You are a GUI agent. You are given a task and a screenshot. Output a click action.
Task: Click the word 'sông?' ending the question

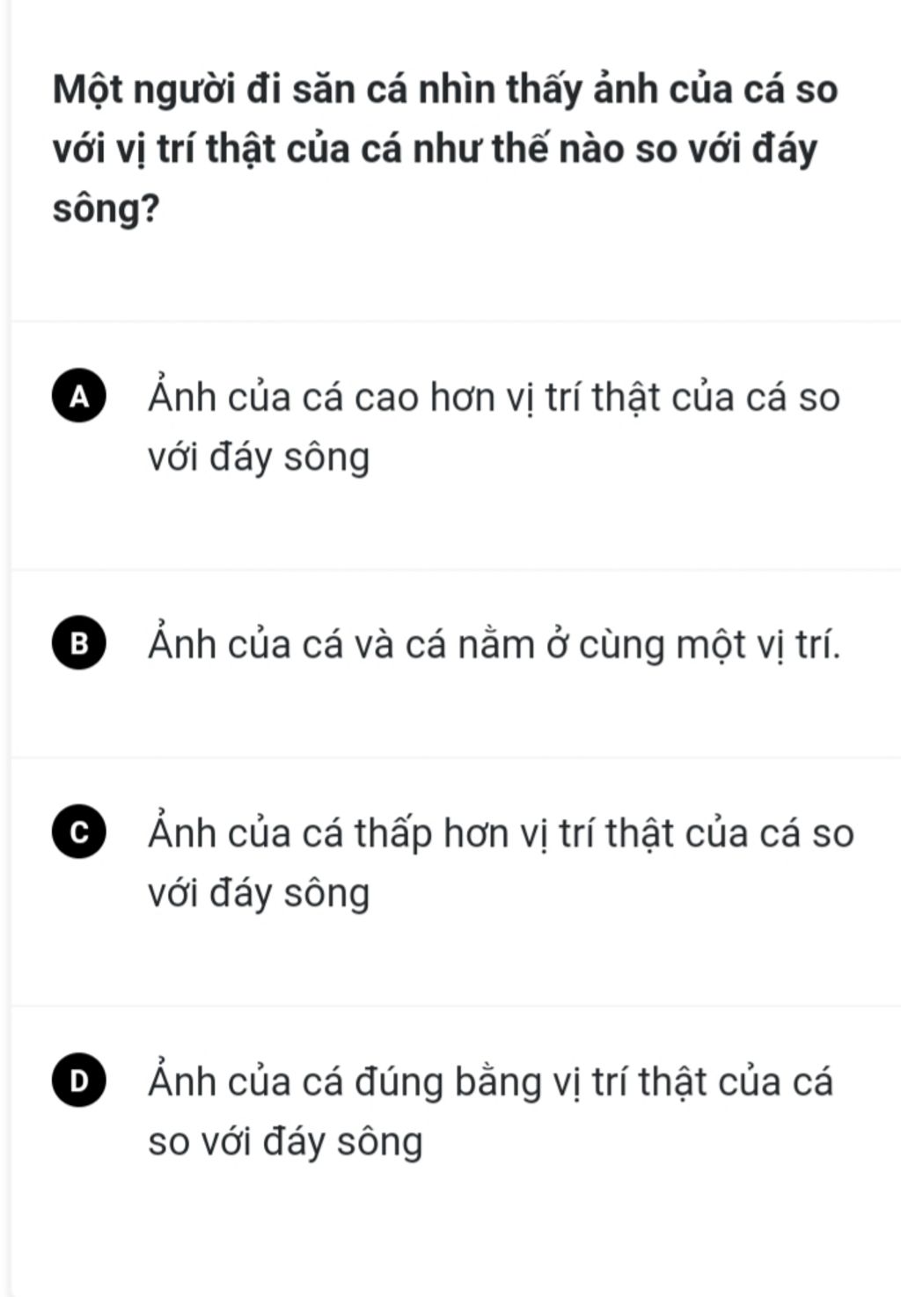(x=106, y=210)
